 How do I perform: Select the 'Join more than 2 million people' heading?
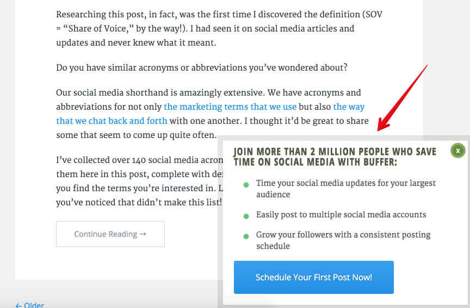(335, 157)
